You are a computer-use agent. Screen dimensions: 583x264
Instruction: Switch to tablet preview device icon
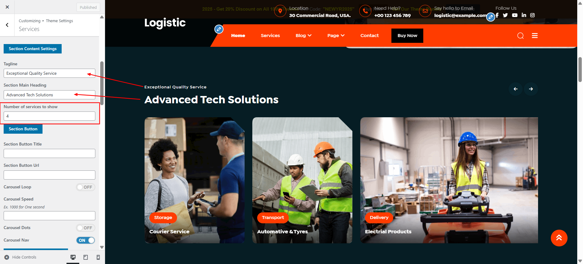tap(86, 257)
